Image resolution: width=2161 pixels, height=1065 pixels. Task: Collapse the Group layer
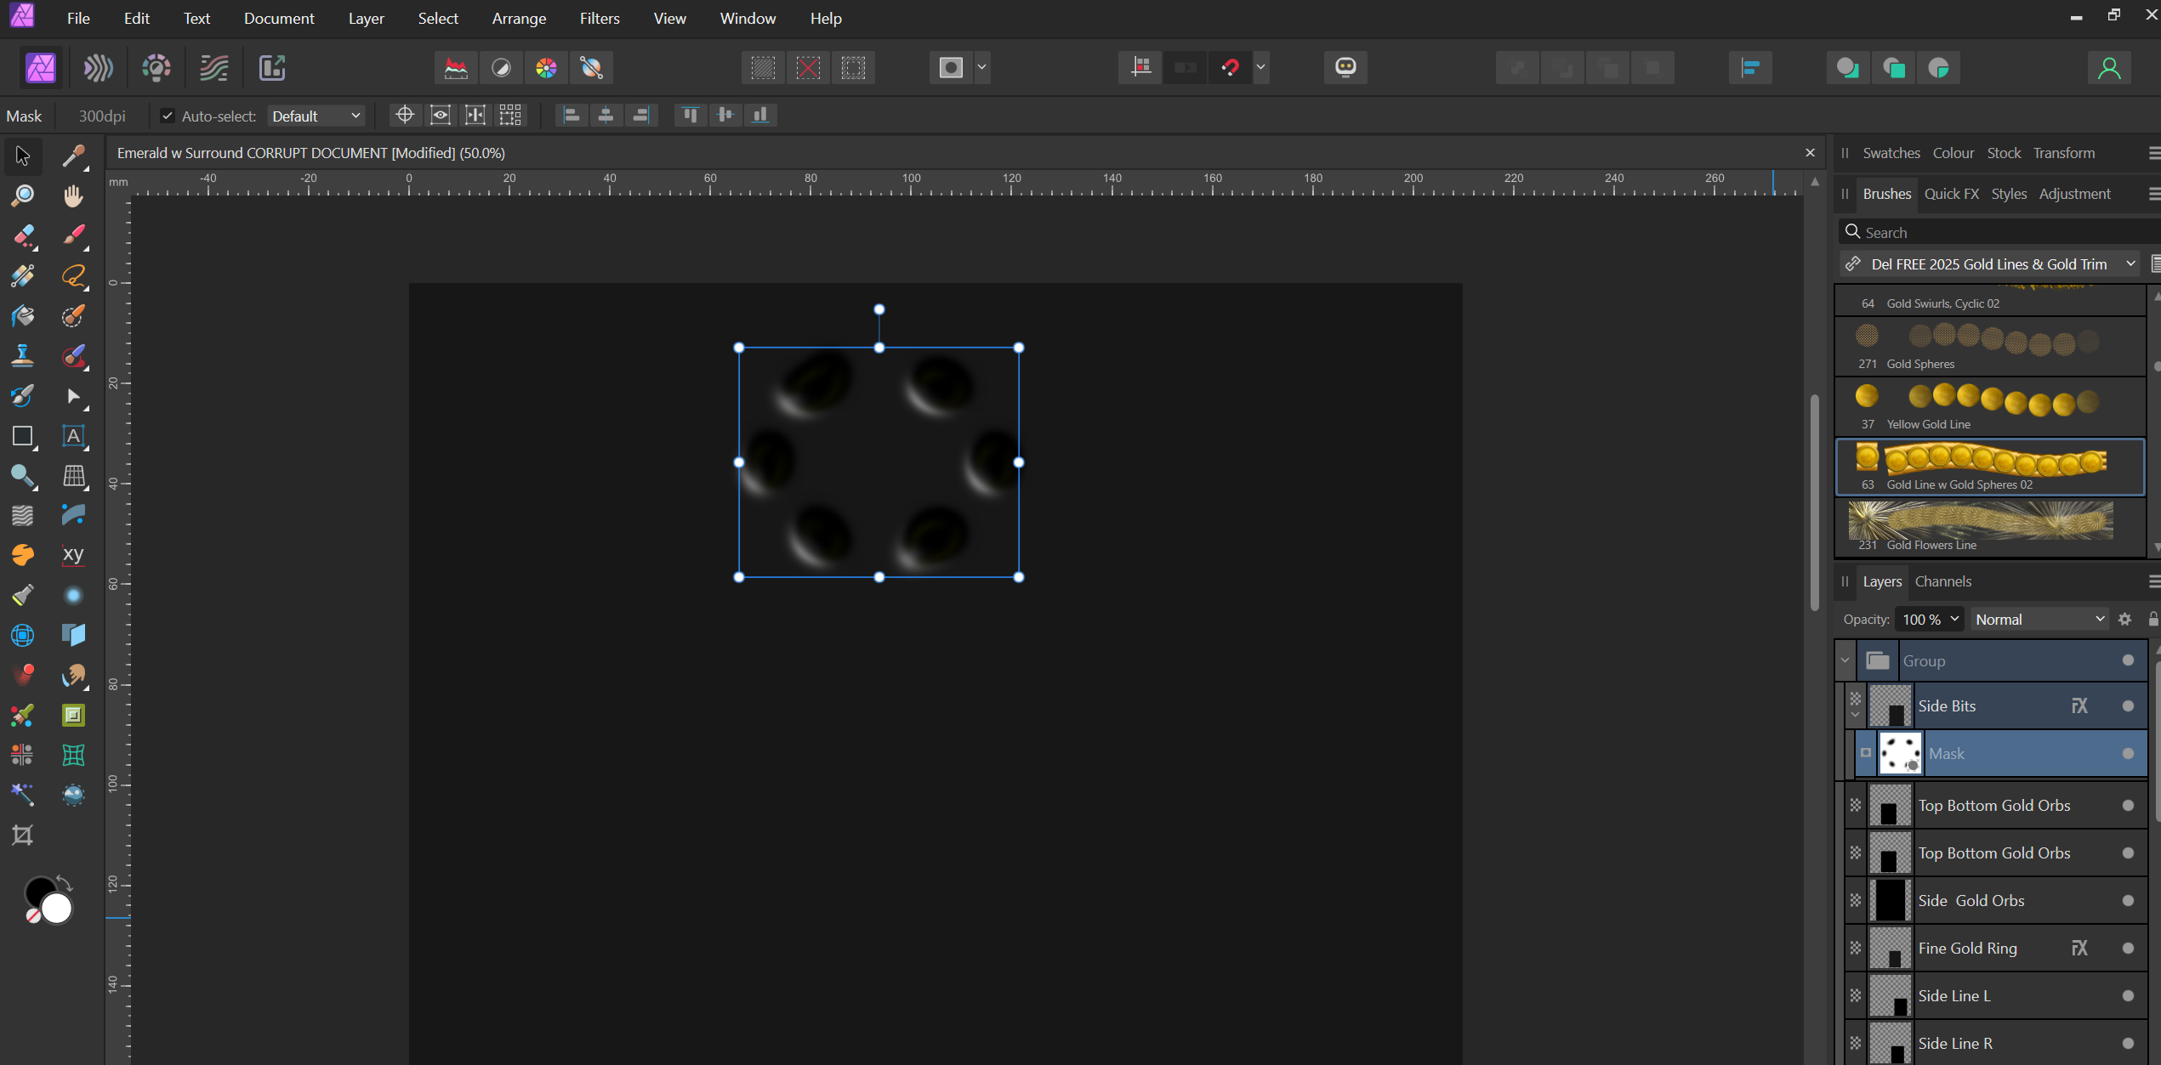tap(1845, 661)
